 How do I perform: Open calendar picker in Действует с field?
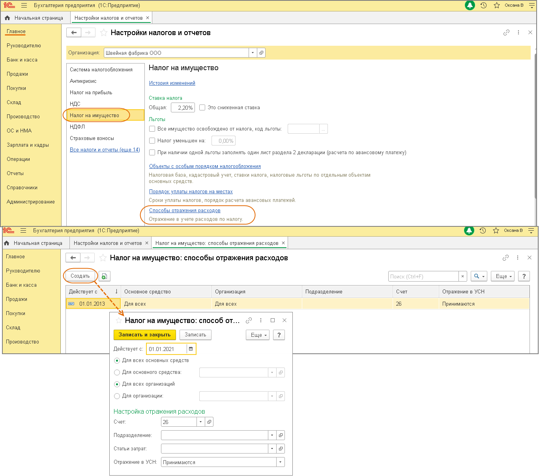(191, 349)
